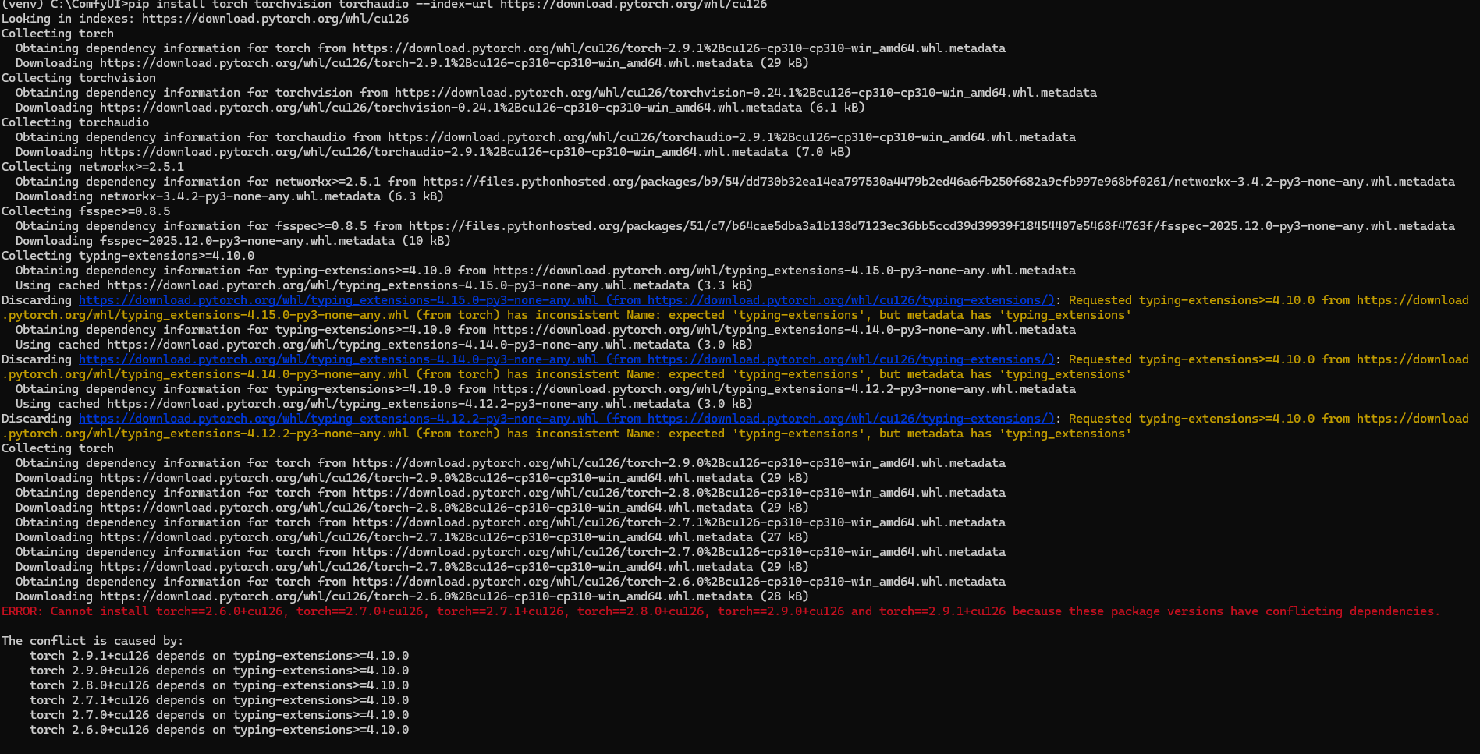The width and height of the screenshot is (1480, 754).
Task: Select the 'Downloading fsspec-2025.12.0' metadata line
Action: pos(232,241)
